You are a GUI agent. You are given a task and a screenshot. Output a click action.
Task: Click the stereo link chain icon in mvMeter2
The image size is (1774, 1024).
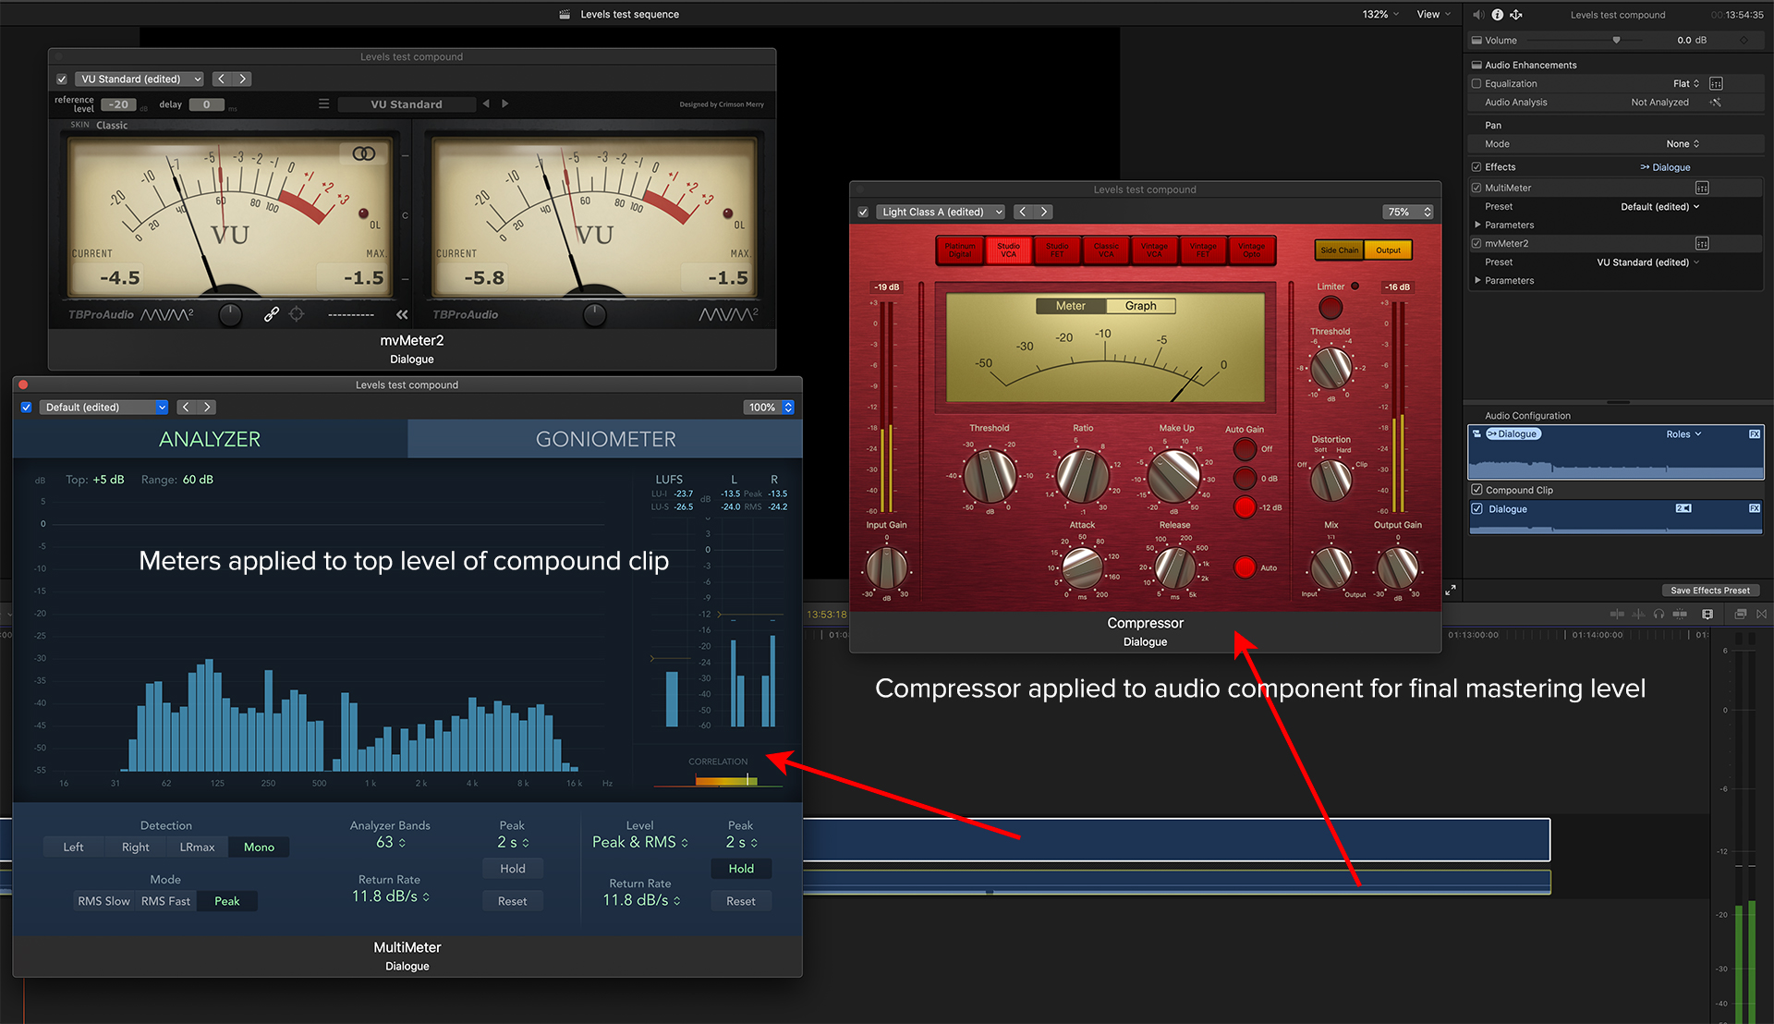point(271,314)
